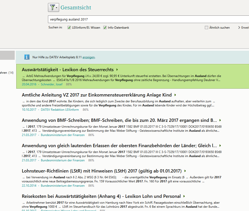Image resolution: width=249 pixels, height=211 pixels.
Task: Click arrow icon next to Amtliche Anleitung VZ 2017
Action: [x=175, y=95]
